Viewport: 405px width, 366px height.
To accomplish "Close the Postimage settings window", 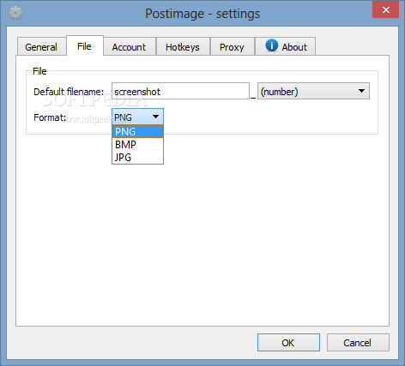I will pyautogui.click(x=385, y=10).
